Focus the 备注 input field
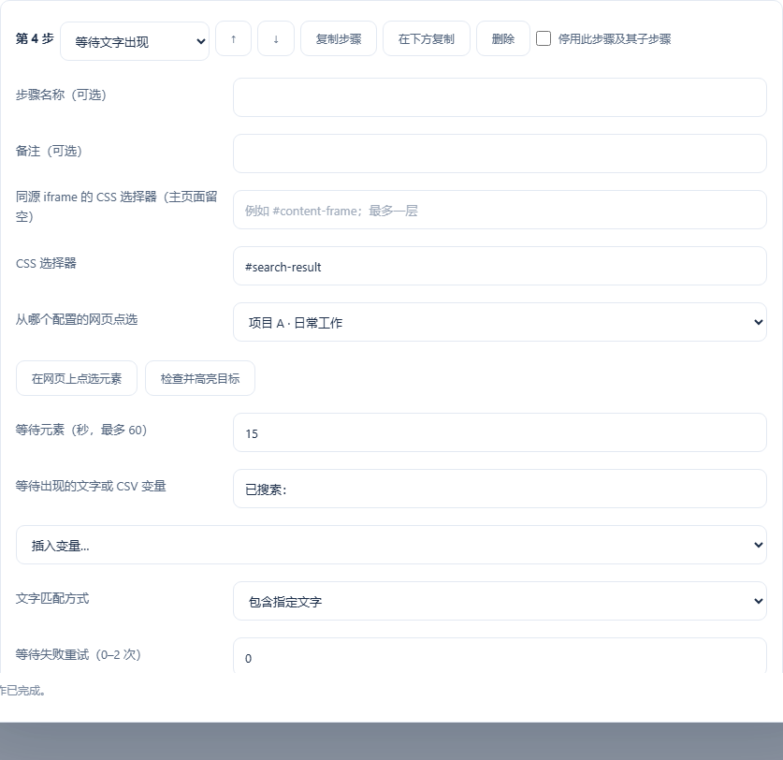This screenshot has width=783, height=760. (500, 153)
